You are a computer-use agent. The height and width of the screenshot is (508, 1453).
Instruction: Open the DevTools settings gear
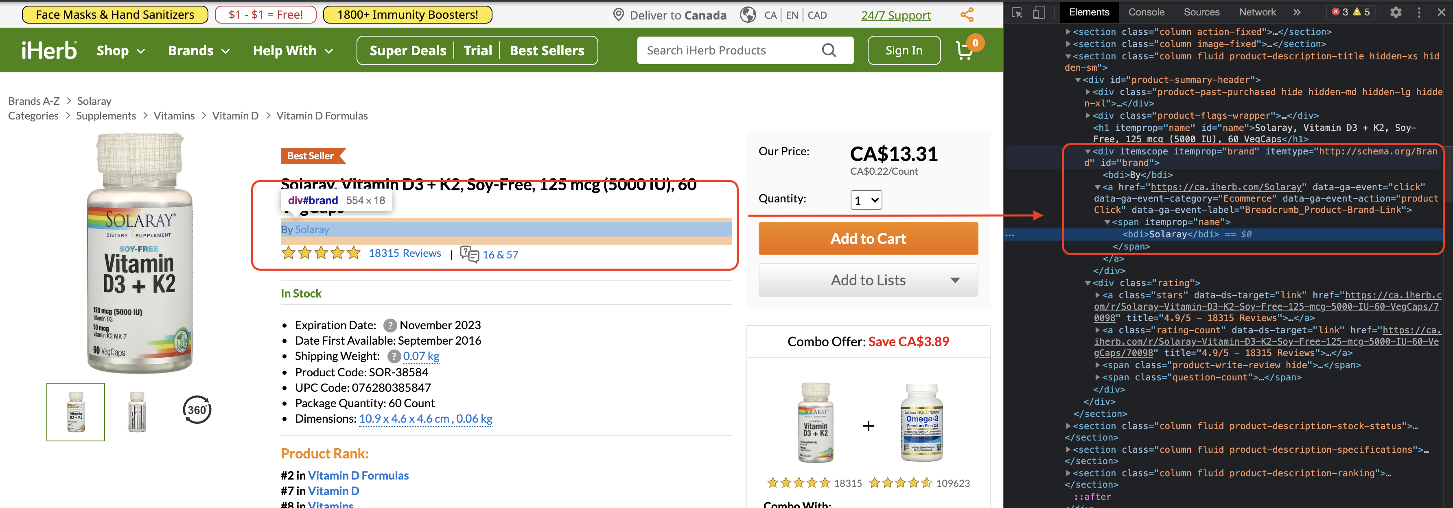point(1396,12)
